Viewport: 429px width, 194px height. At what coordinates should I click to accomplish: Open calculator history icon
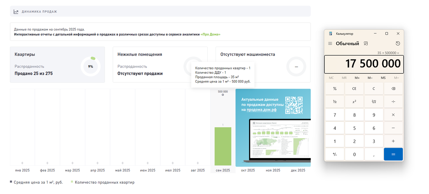[398, 43]
